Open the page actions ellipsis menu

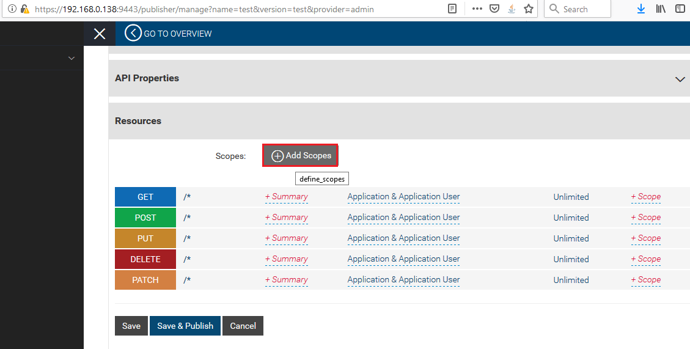(x=477, y=9)
